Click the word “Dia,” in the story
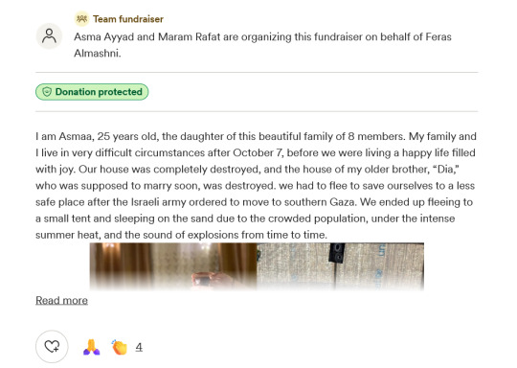The height and width of the screenshot is (368, 517). (x=448, y=169)
